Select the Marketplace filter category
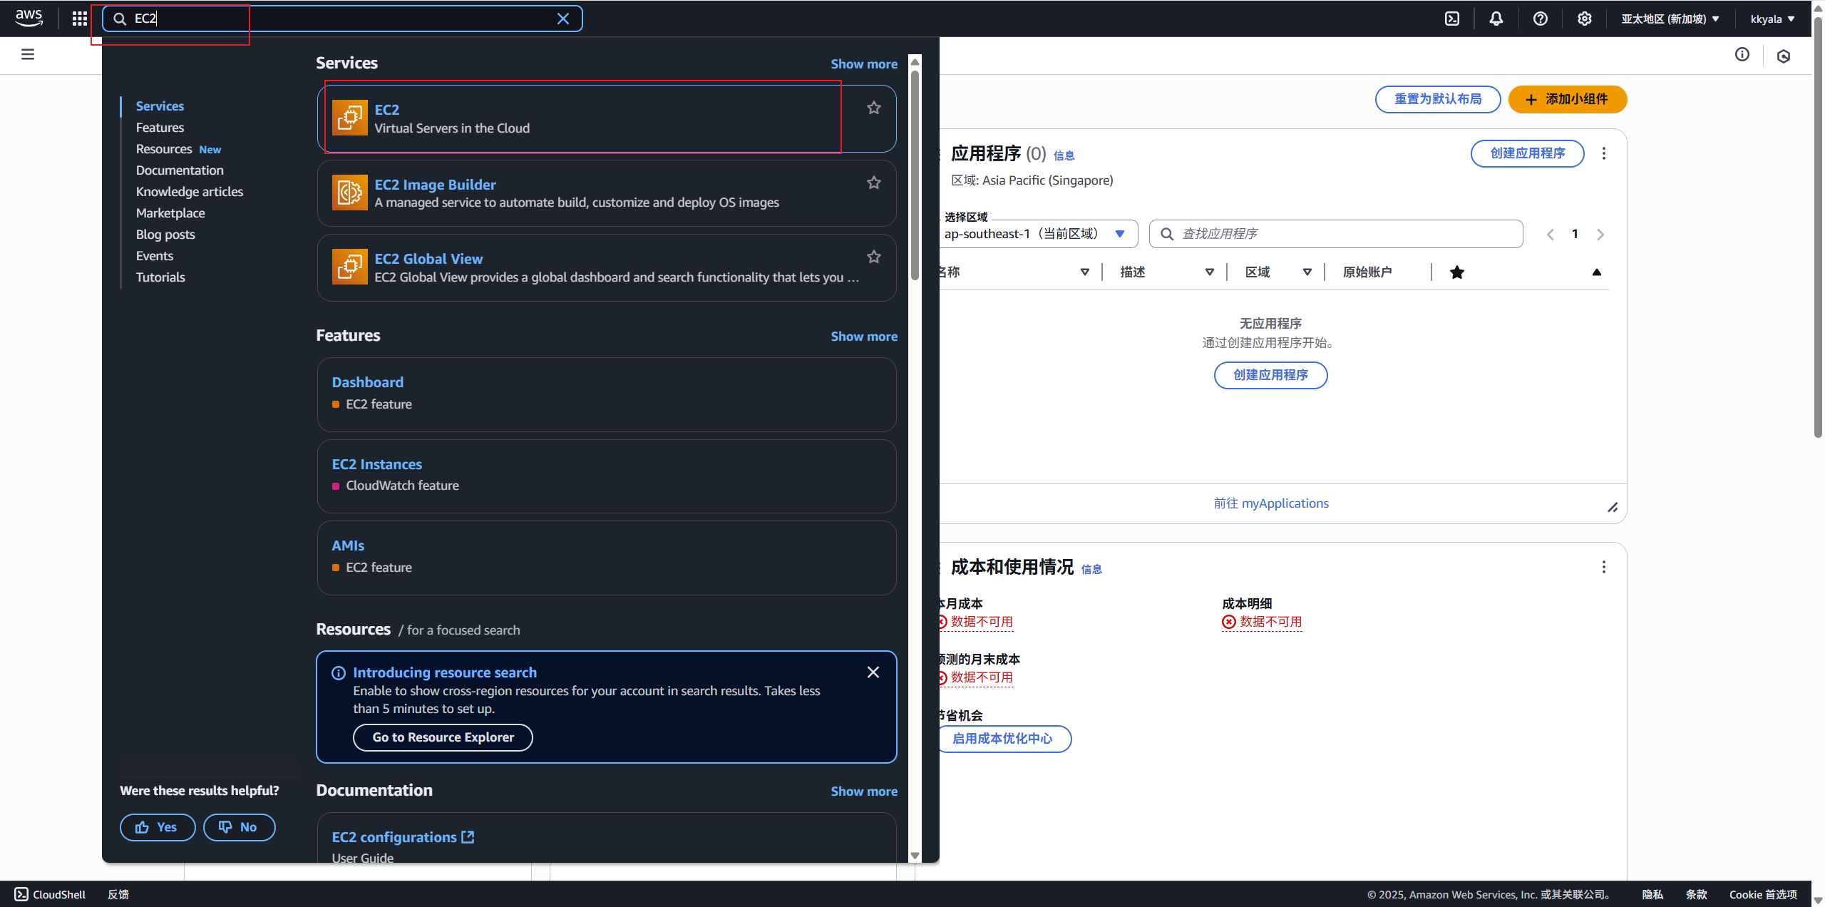Image resolution: width=1825 pixels, height=907 pixels. [170, 213]
